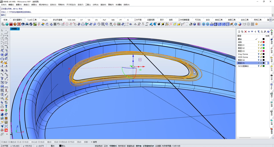Open the 渲染(R) menu
This screenshot has width=274, height=147.
click(x=103, y=5)
